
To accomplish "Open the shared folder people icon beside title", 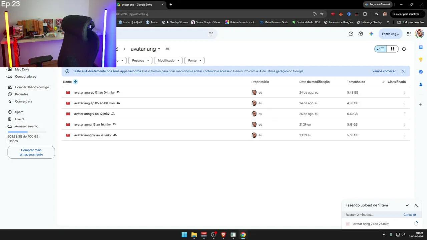I will [167, 49].
